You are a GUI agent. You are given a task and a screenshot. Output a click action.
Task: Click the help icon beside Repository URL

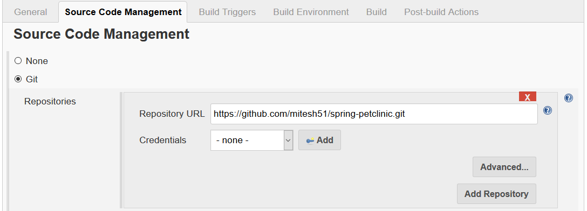[547, 110]
